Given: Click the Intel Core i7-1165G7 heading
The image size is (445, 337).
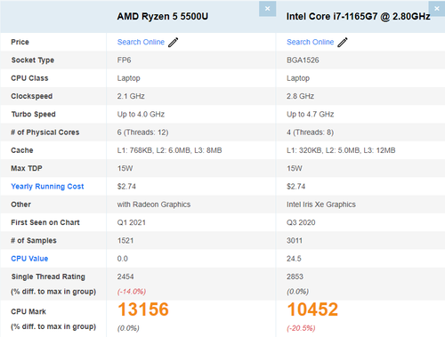Looking at the screenshot, I should click(359, 16).
